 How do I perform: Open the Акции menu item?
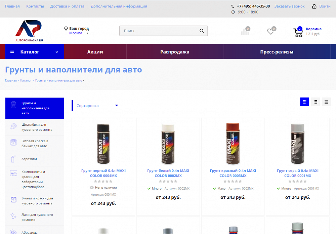pos(95,52)
